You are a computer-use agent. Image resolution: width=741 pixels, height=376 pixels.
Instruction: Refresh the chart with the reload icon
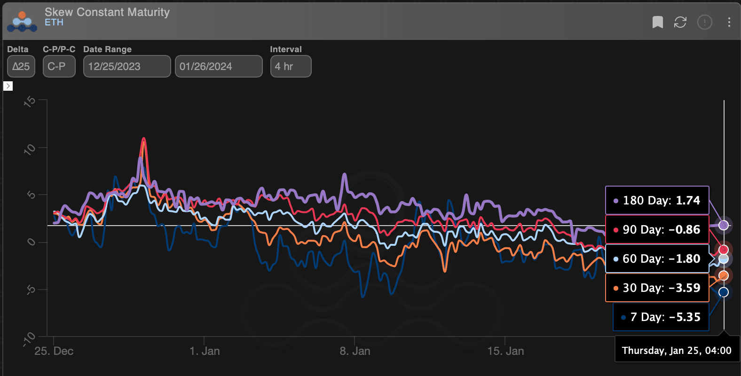click(x=680, y=22)
